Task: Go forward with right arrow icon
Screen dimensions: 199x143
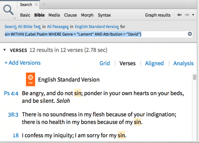Action: click(x=187, y=15)
